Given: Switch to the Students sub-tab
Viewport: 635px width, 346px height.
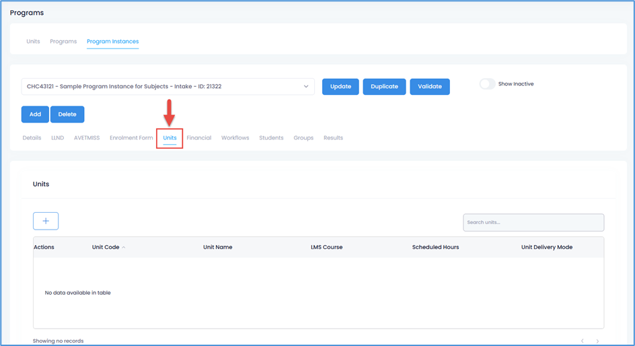Looking at the screenshot, I should [271, 138].
